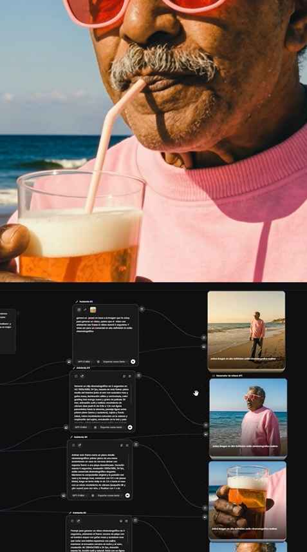The image size is (307, 552).
Task: Run the Asistente #2 node with play button
Action: pyautogui.click(x=133, y=362)
